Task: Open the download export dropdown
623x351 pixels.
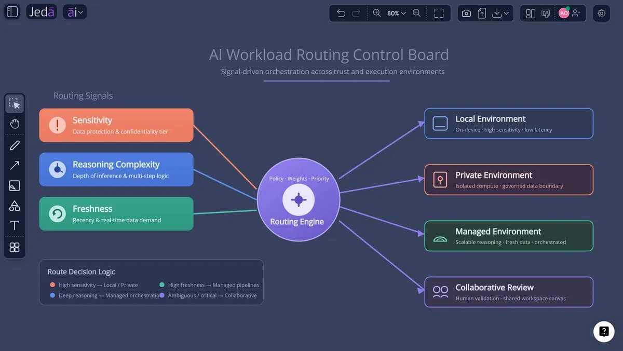Action: [x=501, y=14]
